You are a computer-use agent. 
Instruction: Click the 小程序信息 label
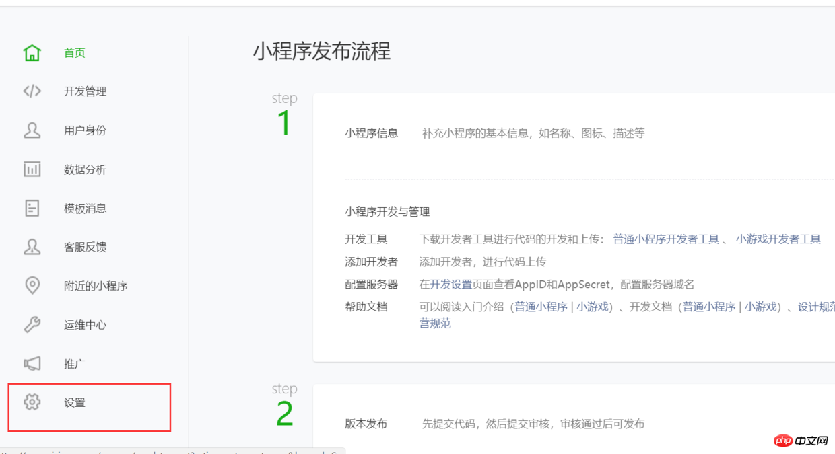(372, 133)
